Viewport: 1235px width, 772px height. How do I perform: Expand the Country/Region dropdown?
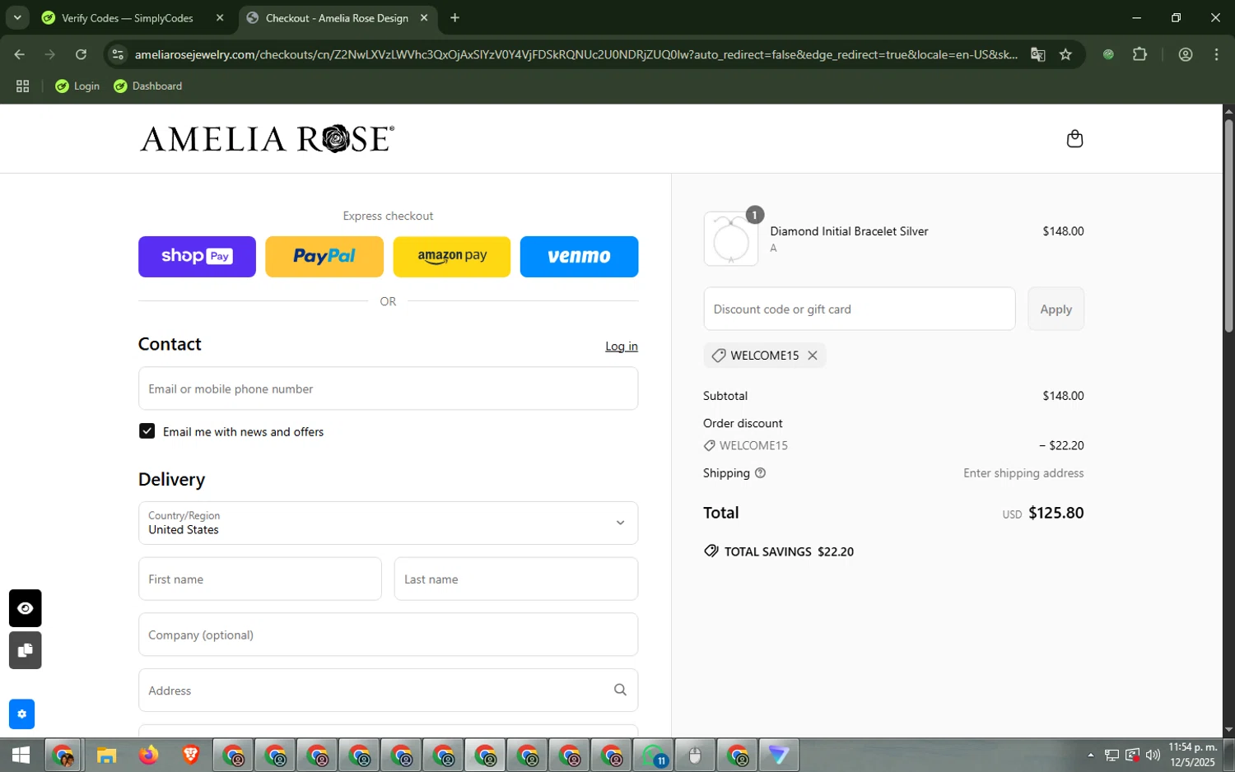(x=388, y=523)
